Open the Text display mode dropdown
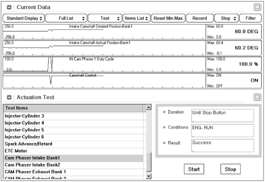 tap(105, 18)
